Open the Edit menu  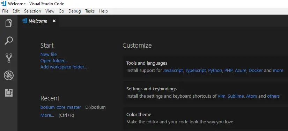coord(16,11)
